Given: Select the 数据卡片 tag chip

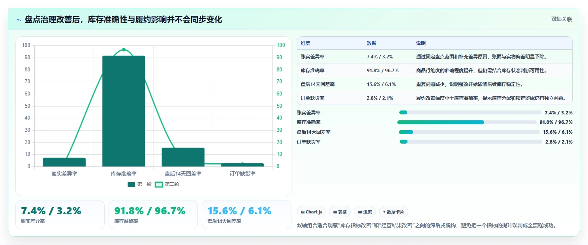Looking at the screenshot, I should (393, 212).
